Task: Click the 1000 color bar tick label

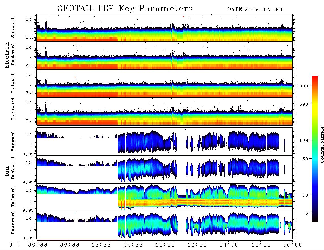Action: click(x=302, y=86)
